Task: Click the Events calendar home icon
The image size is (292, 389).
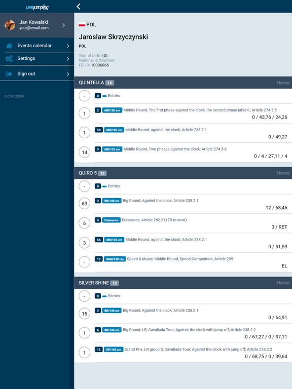Action: point(9,46)
